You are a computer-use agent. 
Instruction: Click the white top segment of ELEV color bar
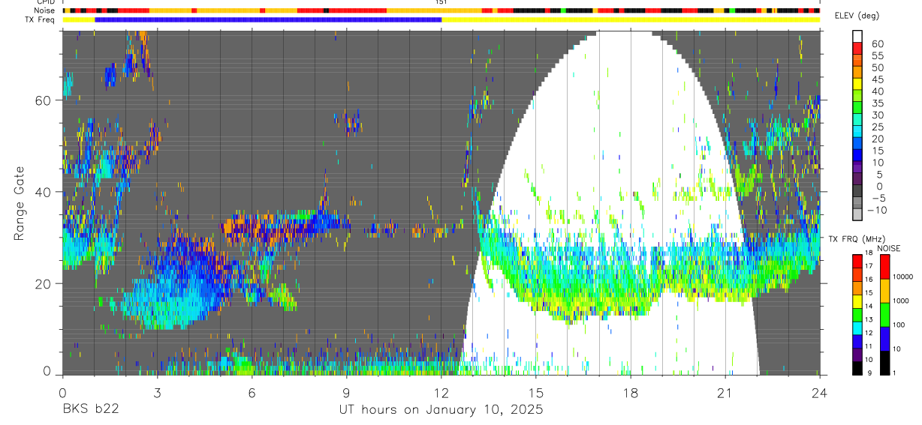point(859,36)
